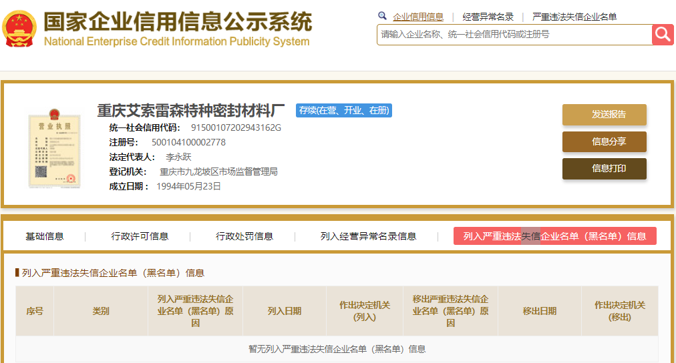
Task: Click the 移出严重违法失信企业名单（黑名单）原因 column header
Action: [450, 311]
